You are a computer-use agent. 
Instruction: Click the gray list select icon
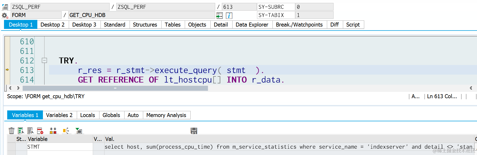(x=30, y=131)
